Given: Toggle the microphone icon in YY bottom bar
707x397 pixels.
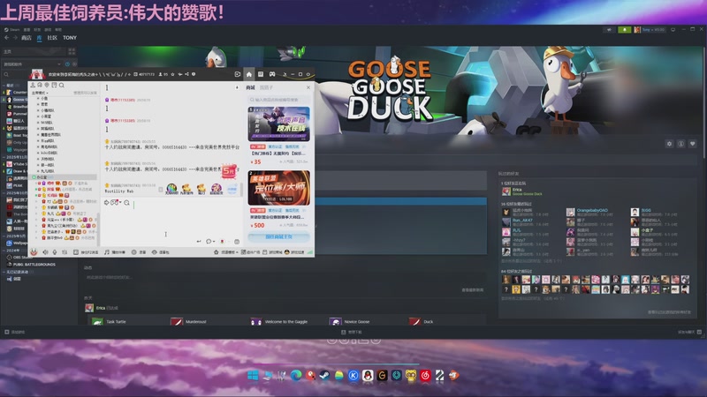Looking at the screenshot, I should 55,252.
